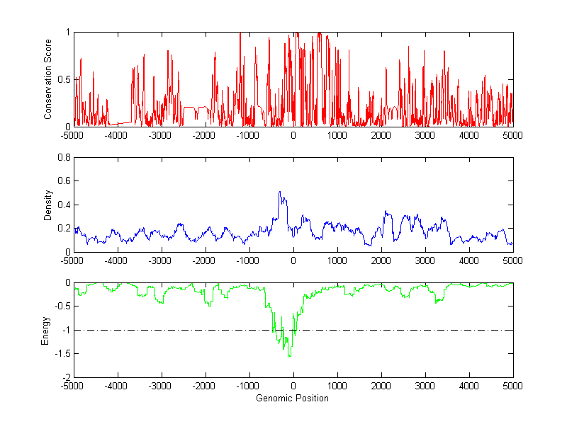Click the lowest green Energy dip

click(289, 356)
